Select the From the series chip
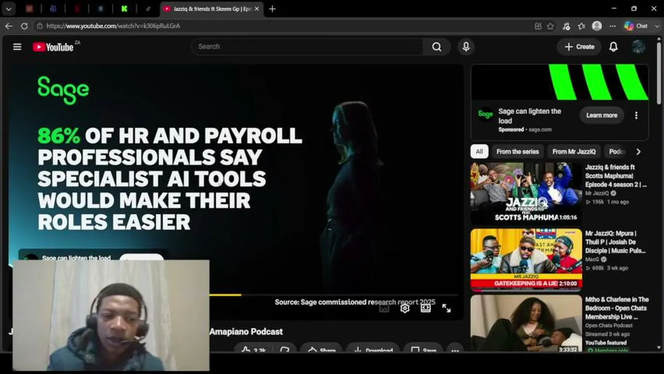The image size is (664, 374). coord(517,152)
